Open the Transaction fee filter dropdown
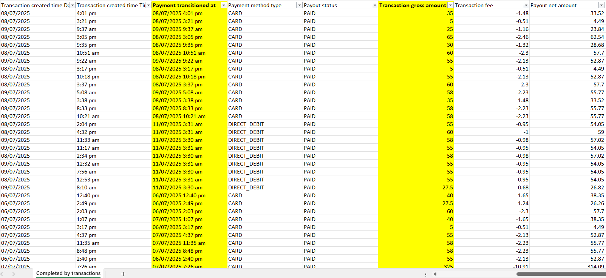 (x=526, y=5)
